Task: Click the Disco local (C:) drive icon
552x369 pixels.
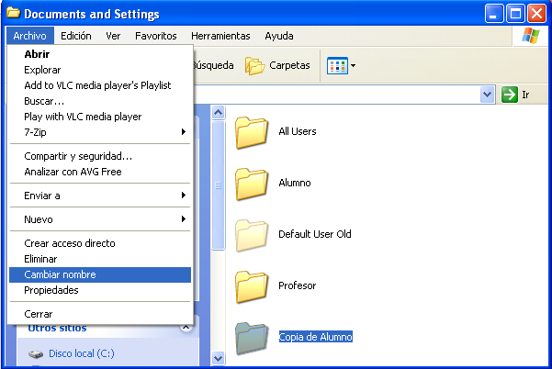Action: (35, 353)
